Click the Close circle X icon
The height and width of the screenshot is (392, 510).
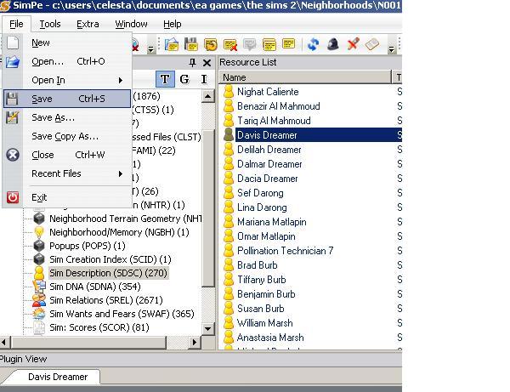[x=13, y=155]
